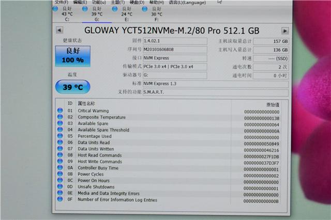Click the interface field NVM Express
This screenshot has width=331, height=220.
175,58
